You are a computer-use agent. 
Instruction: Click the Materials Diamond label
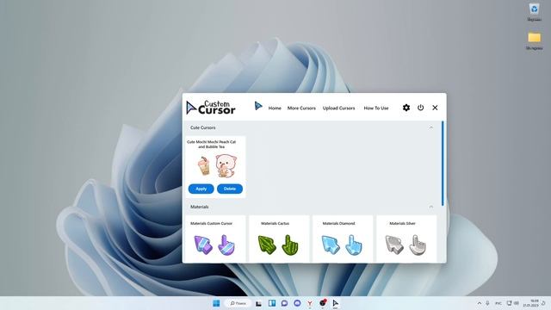pyautogui.click(x=338, y=223)
